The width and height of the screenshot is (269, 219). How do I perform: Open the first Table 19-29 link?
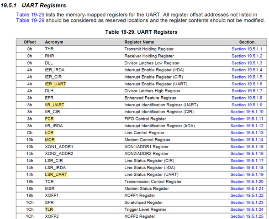click(x=30, y=15)
